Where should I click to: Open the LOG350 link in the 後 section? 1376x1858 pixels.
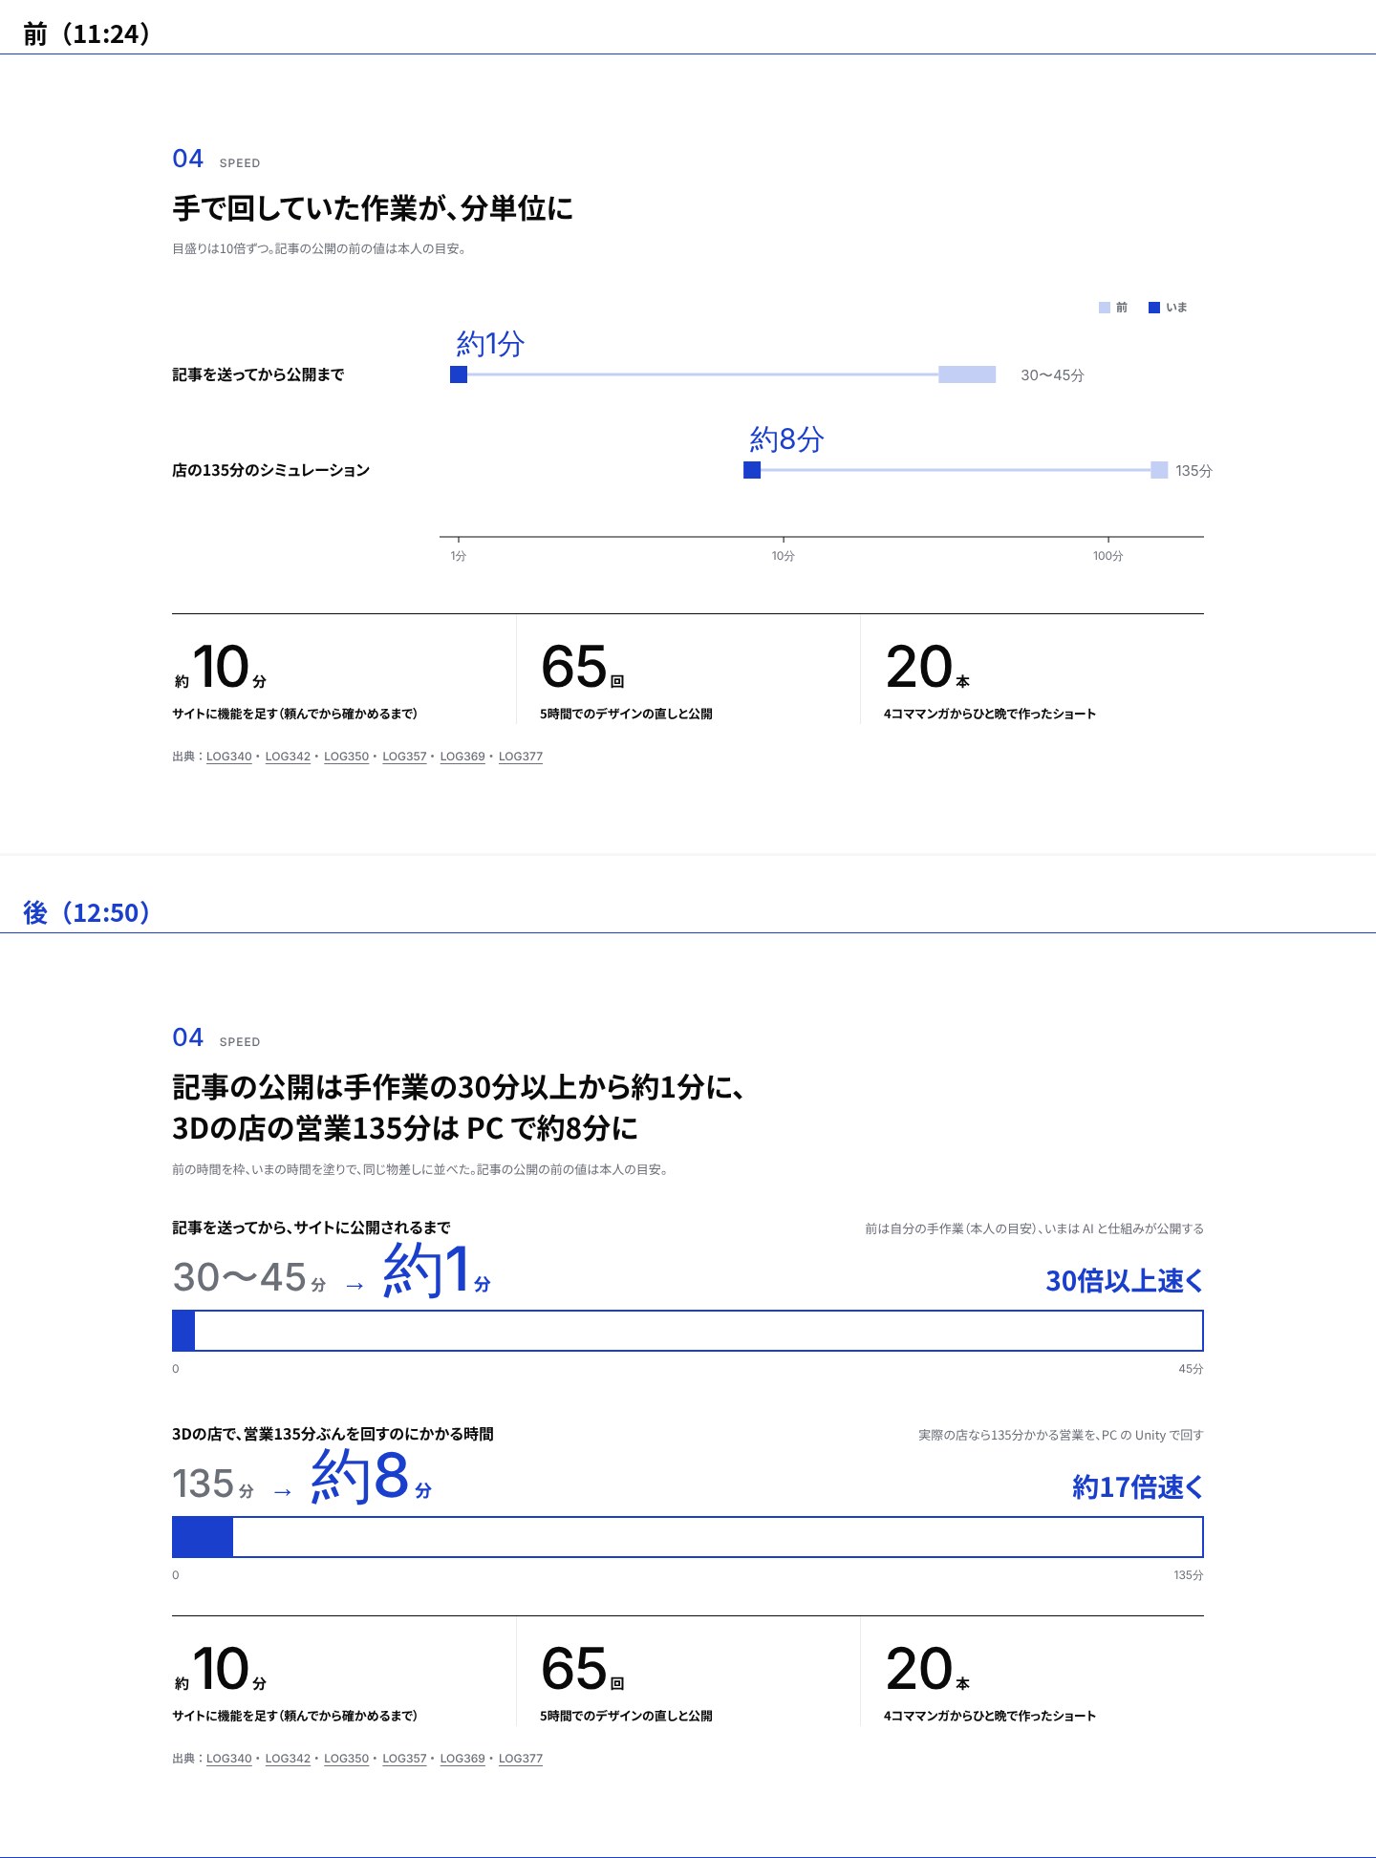[346, 1759]
